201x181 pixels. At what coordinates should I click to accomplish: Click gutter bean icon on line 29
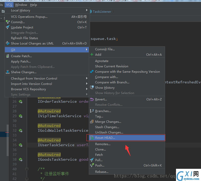point(21,116)
